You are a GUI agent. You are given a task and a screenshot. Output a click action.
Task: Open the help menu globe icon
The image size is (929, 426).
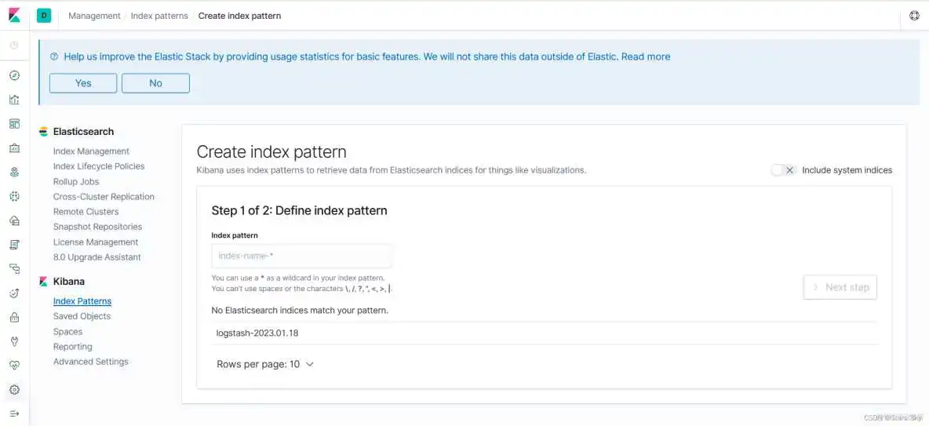point(914,16)
